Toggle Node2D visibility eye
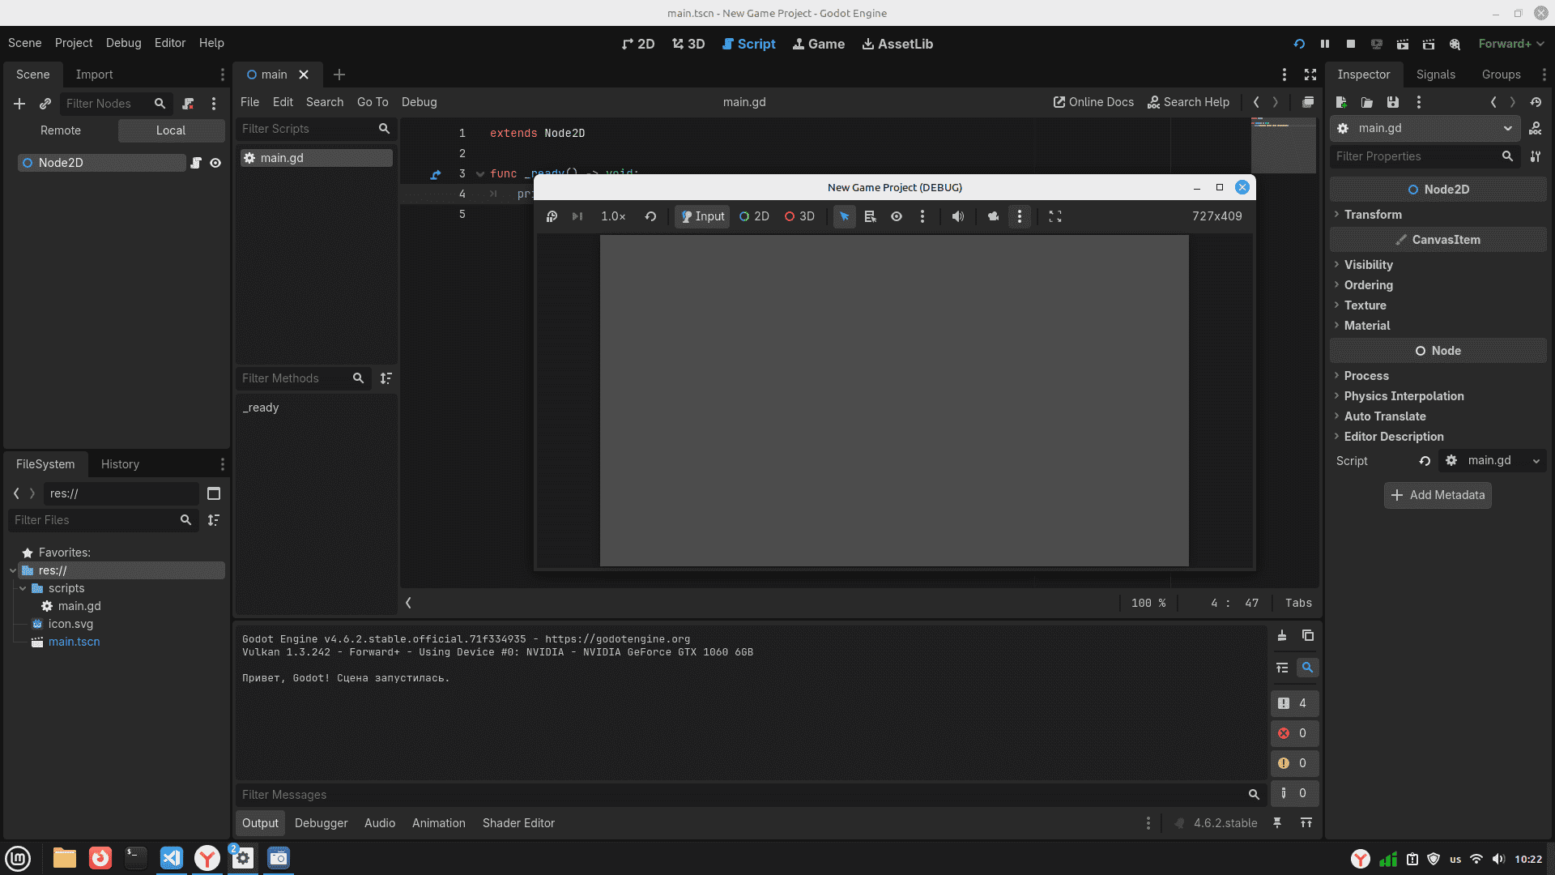This screenshot has height=875, width=1555. coord(215,163)
